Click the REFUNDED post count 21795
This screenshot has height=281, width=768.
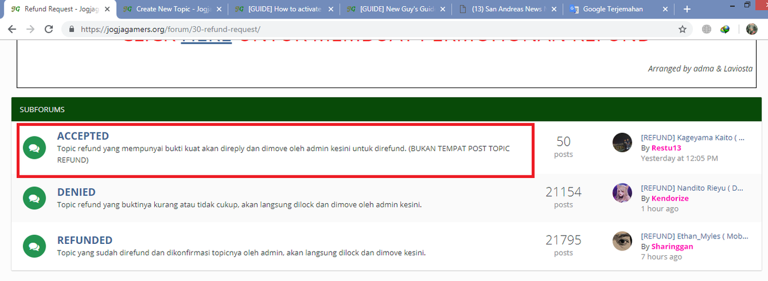click(563, 240)
